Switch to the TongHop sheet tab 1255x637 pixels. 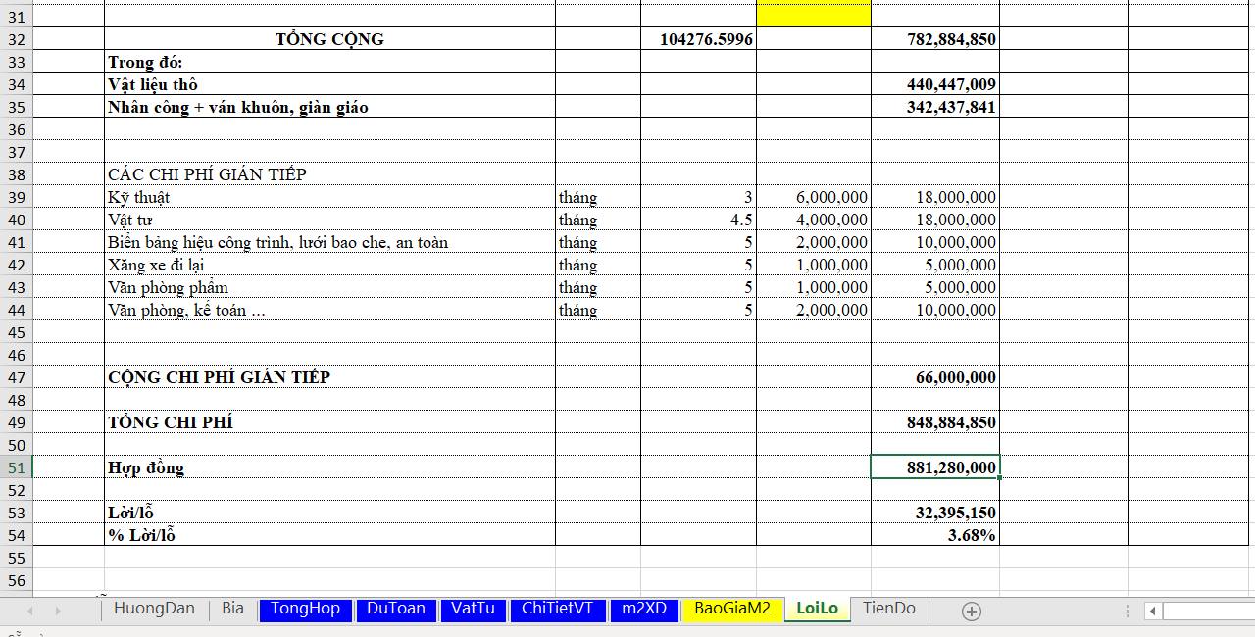pos(305,609)
